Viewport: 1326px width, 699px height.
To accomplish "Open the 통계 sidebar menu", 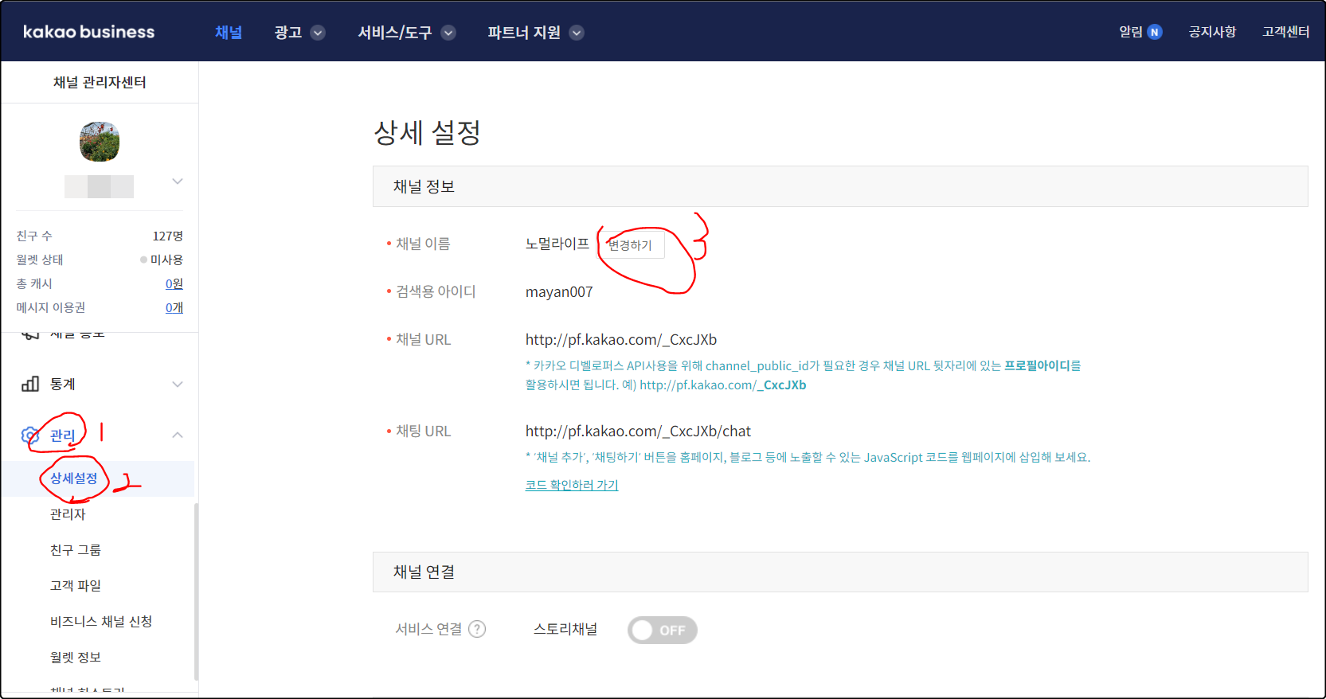I will pos(63,384).
